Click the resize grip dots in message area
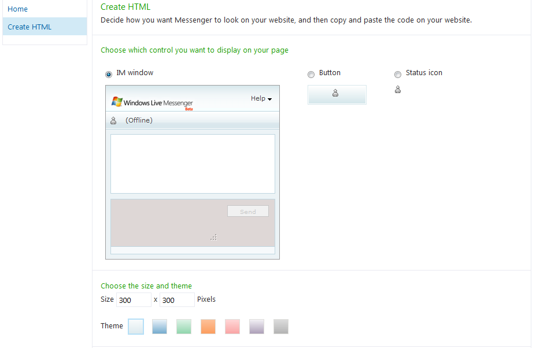This screenshot has height=348, width=536. tap(213, 236)
